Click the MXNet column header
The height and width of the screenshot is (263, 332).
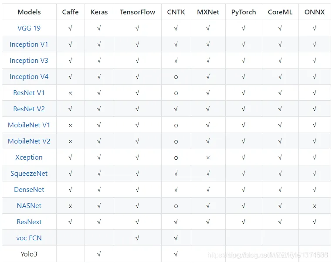208,12
